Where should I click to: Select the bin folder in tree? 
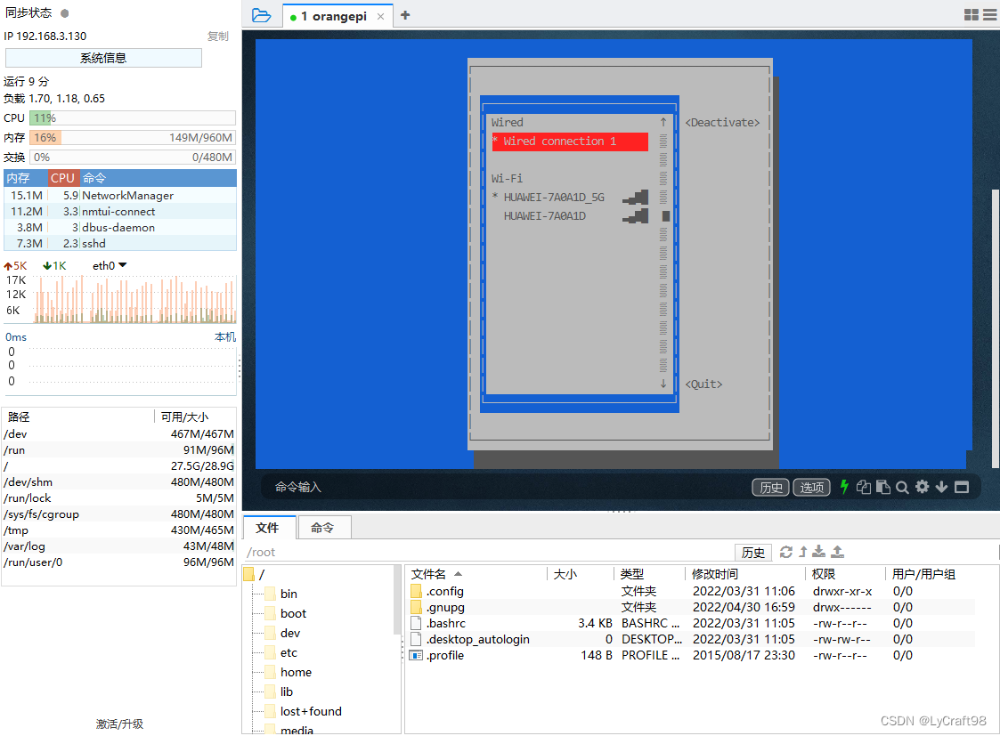289,594
